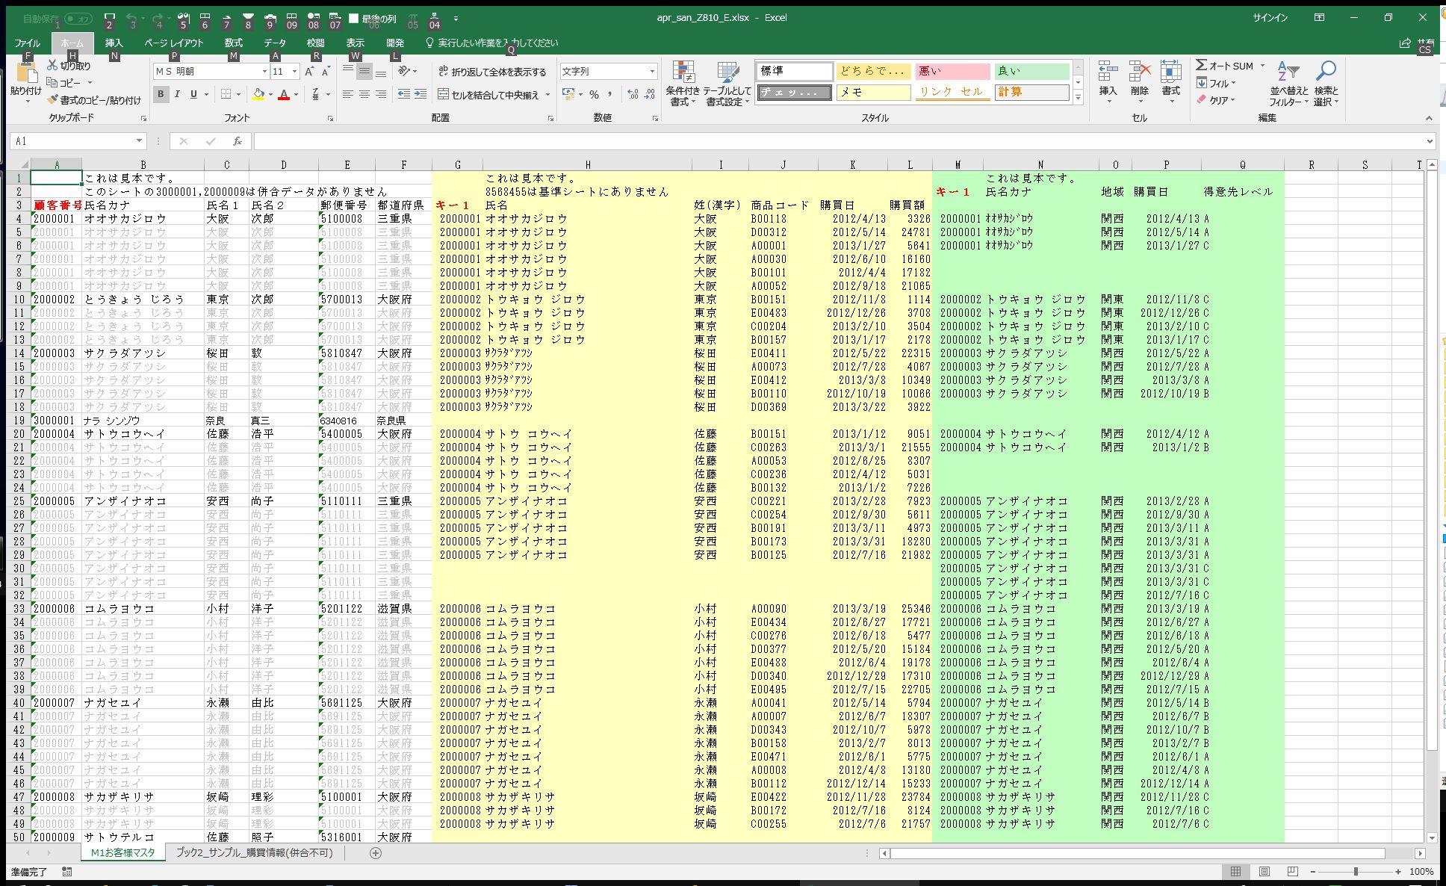Toggle the 最後の列 checkbox
Screen dimensions: 1446x886
click(354, 19)
